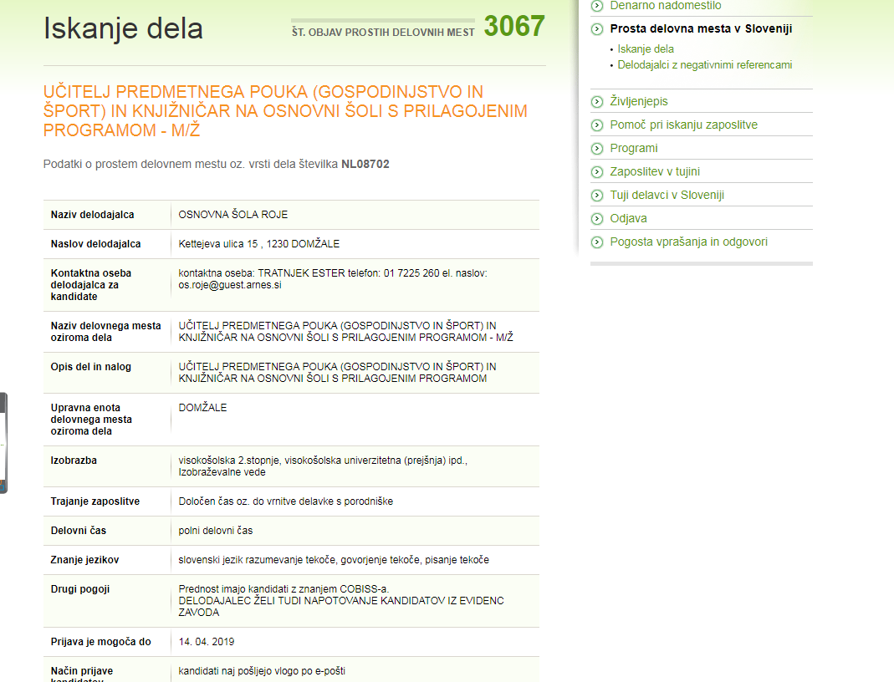The height and width of the screenshot is (682, 894).
Task: Open the Prosta delovna mesta v Sloveniji menu
Action: pyautogui.click(x=701, y=28)
